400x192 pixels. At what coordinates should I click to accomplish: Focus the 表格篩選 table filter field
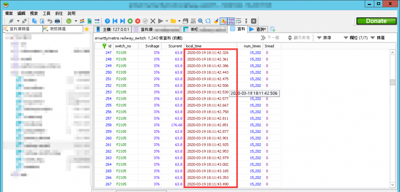(63, 29)
